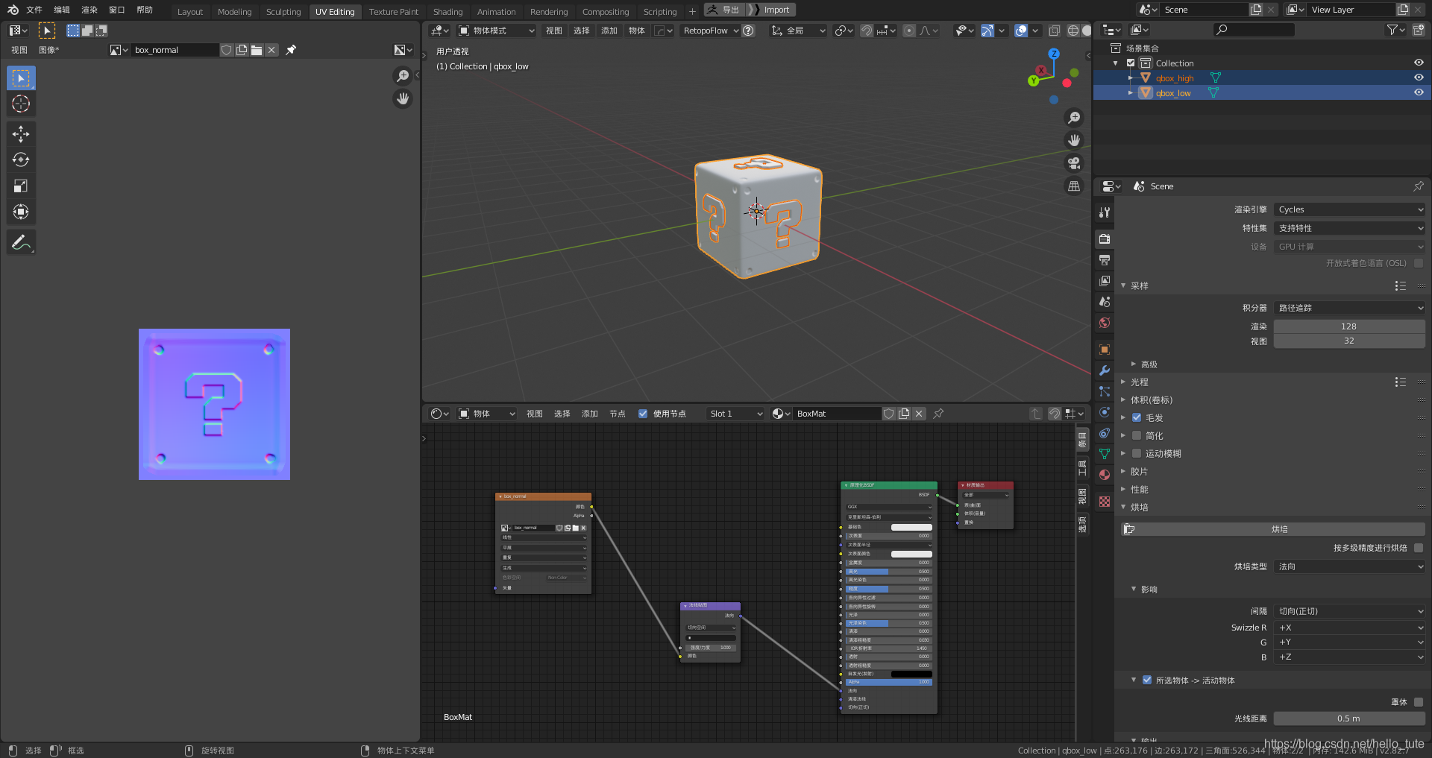
Task: Click the zoom magnifier in the image editor
Action: click(403, 76)
